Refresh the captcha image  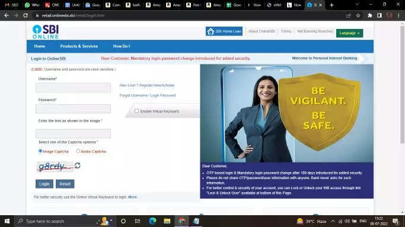point(78,166)
